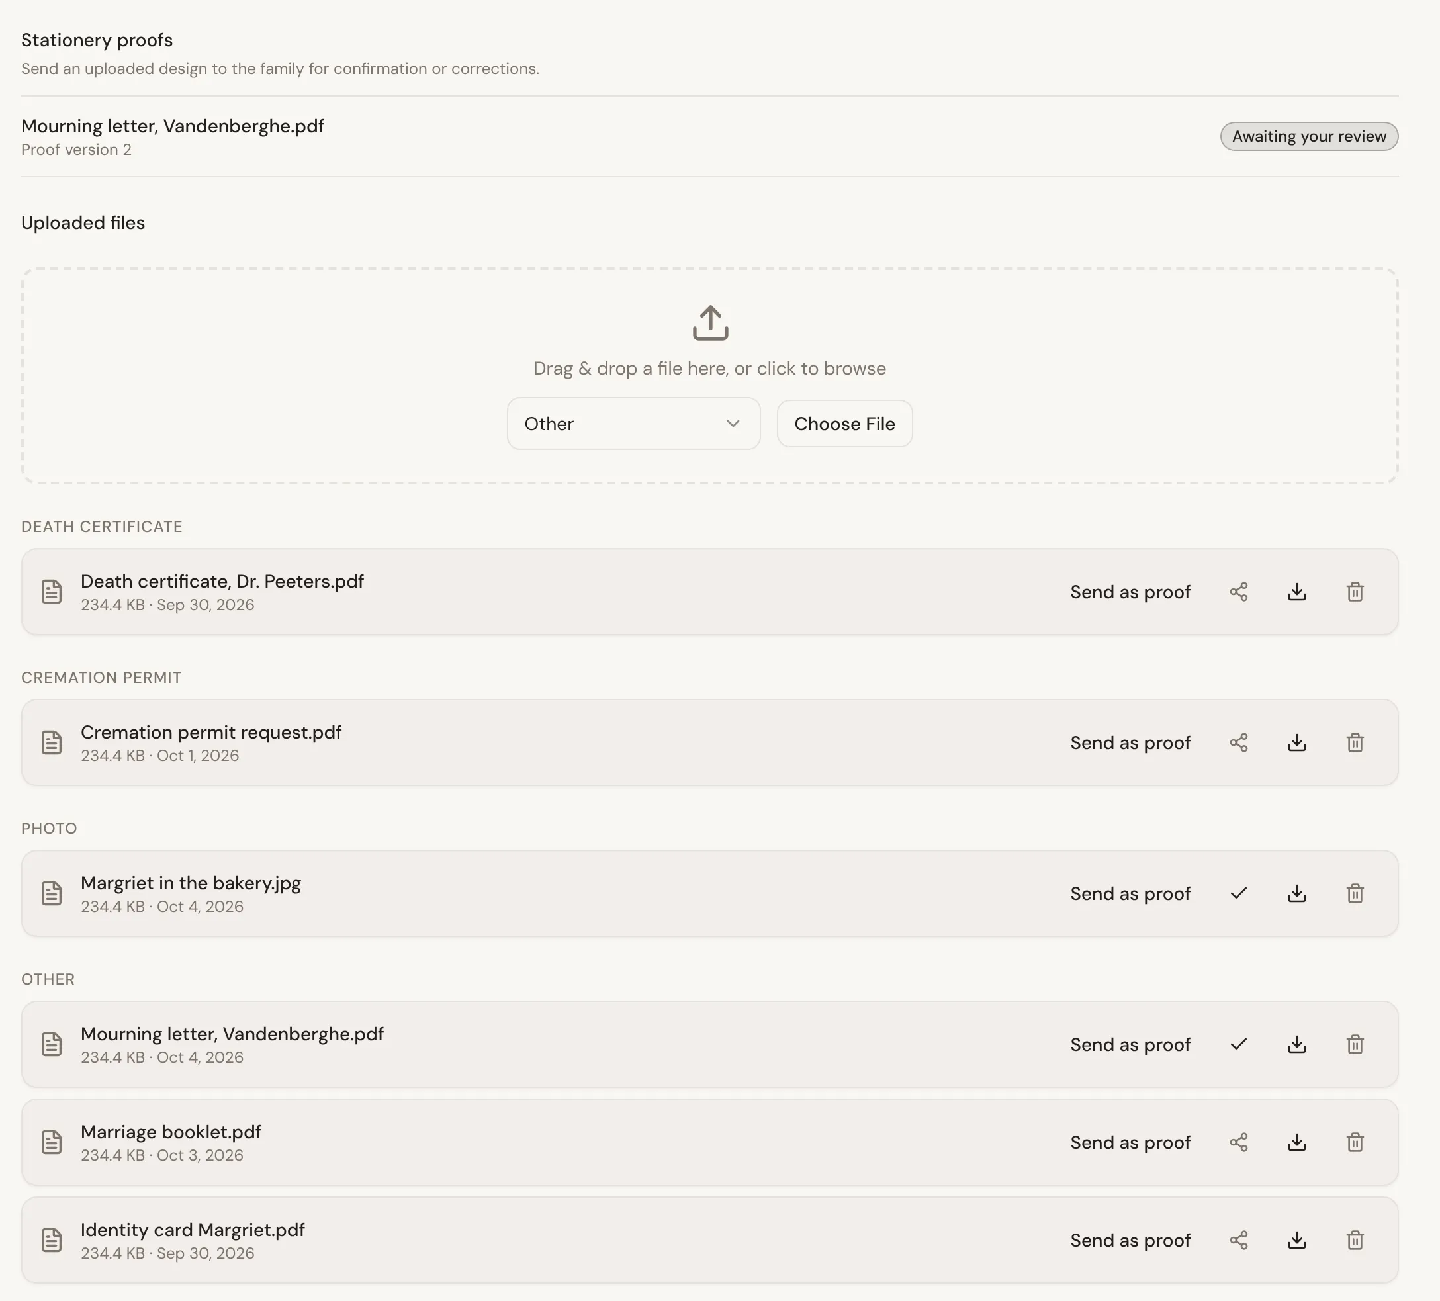
Task: Click checkmark icon on Mourning letter file row
Action: [x=1239, y=1044]
